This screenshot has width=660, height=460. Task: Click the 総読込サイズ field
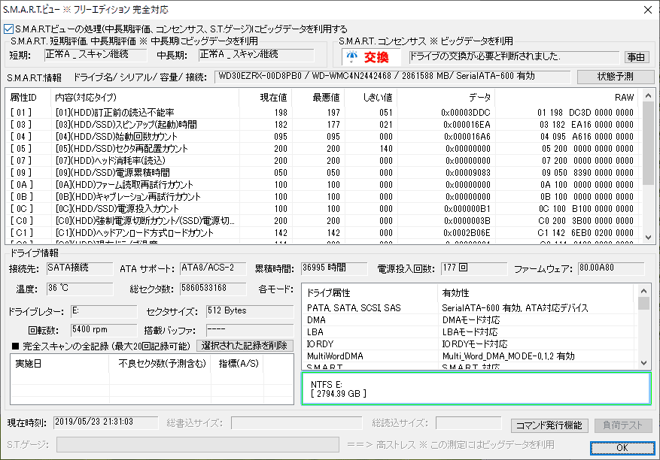click(x=469, y=422)
